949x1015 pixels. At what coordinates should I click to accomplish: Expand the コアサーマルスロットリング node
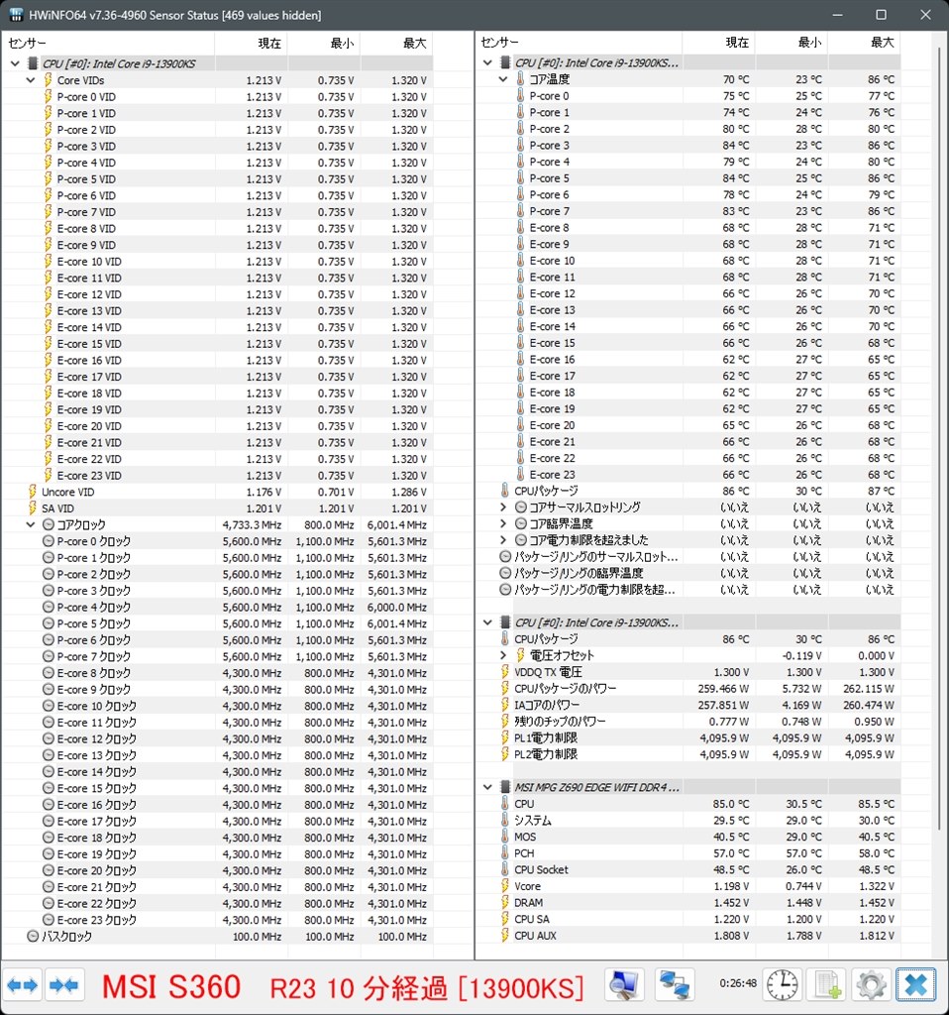click(x=502, y=507)
